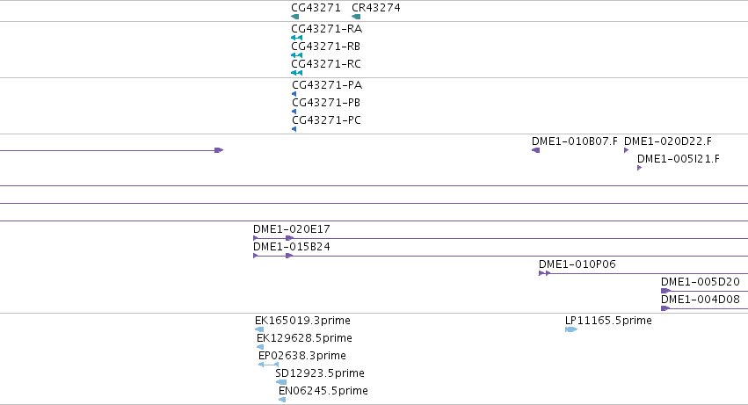Image resolution: width=748 pixels, height=405 pixels.
Task: Select the DME1-010P06 clone label
Action: (x=577, y=264)
